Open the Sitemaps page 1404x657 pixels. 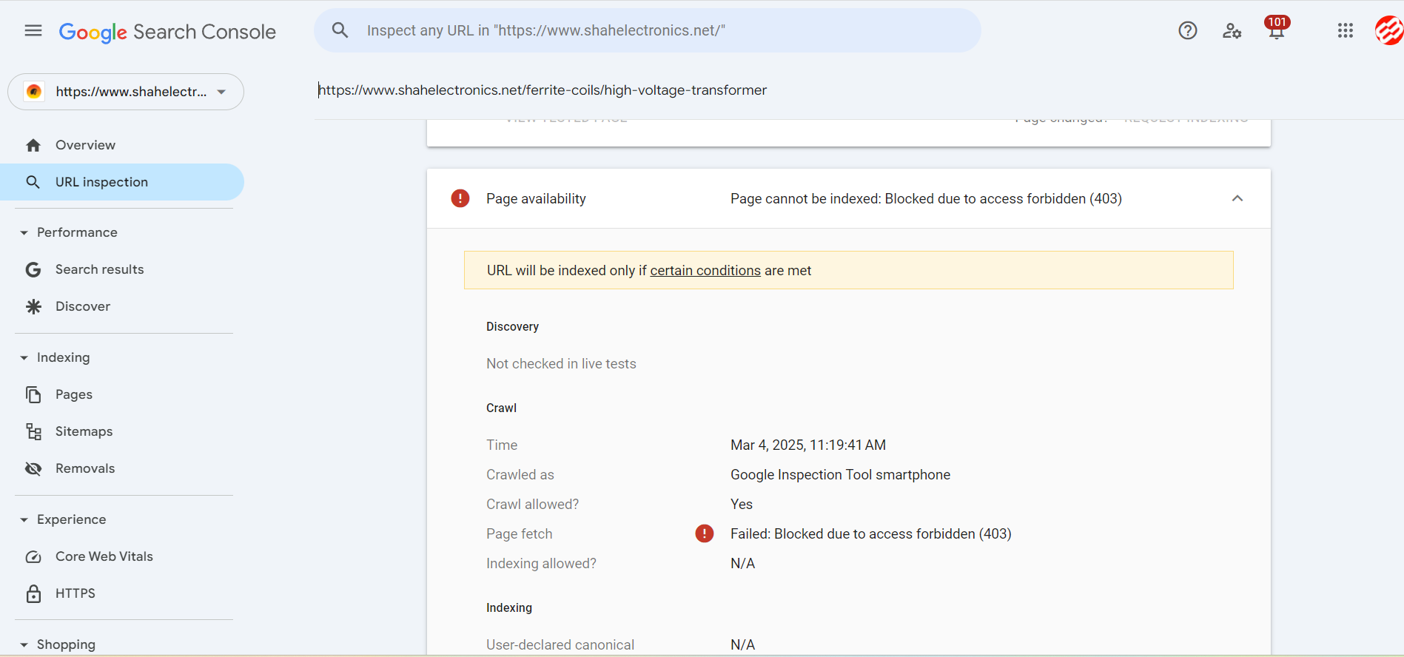[84, 431]
